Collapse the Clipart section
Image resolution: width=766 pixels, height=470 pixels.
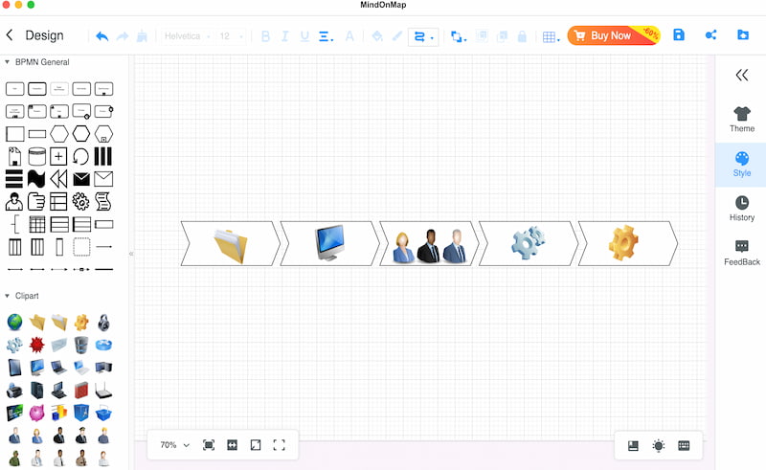click(7, 296)
